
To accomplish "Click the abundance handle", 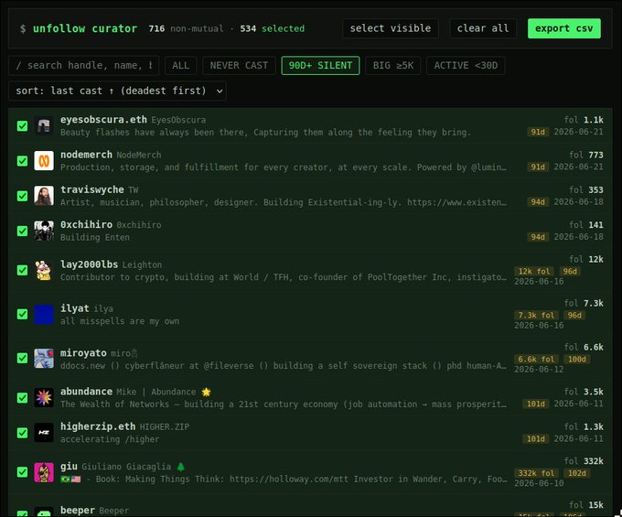I will coord(86,392).
